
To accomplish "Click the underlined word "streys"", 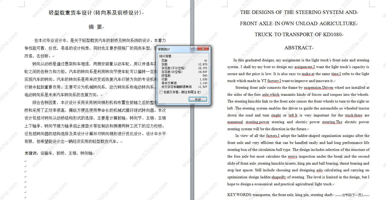I will pos(292,157).
